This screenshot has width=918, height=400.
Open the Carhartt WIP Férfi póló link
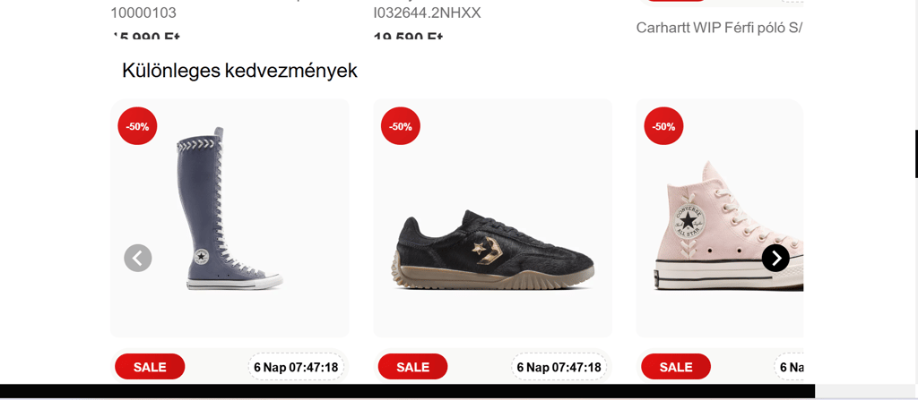pyautogui.click(x=719, y=27)
